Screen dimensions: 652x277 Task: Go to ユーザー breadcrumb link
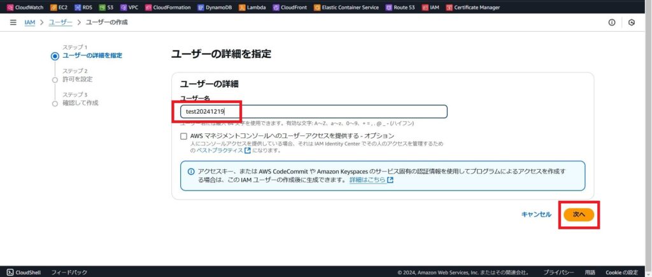60,22
